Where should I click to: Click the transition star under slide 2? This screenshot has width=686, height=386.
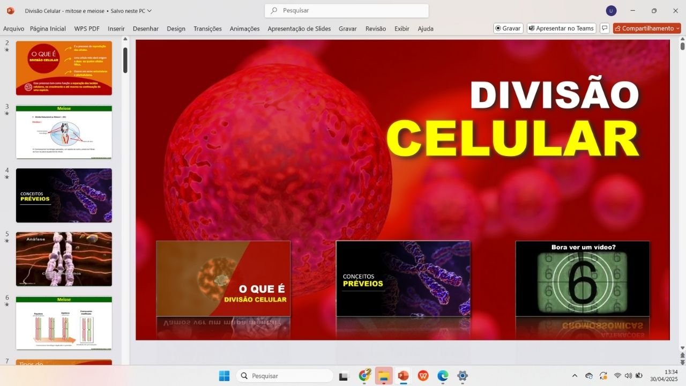pos(7,50)
